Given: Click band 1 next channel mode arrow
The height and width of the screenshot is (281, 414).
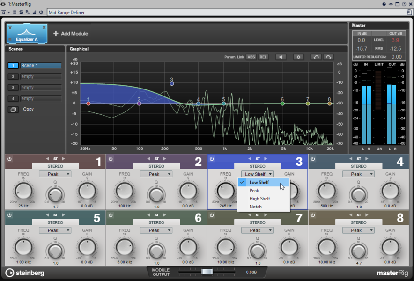Looking at the screenshot, I should [63, 159].
